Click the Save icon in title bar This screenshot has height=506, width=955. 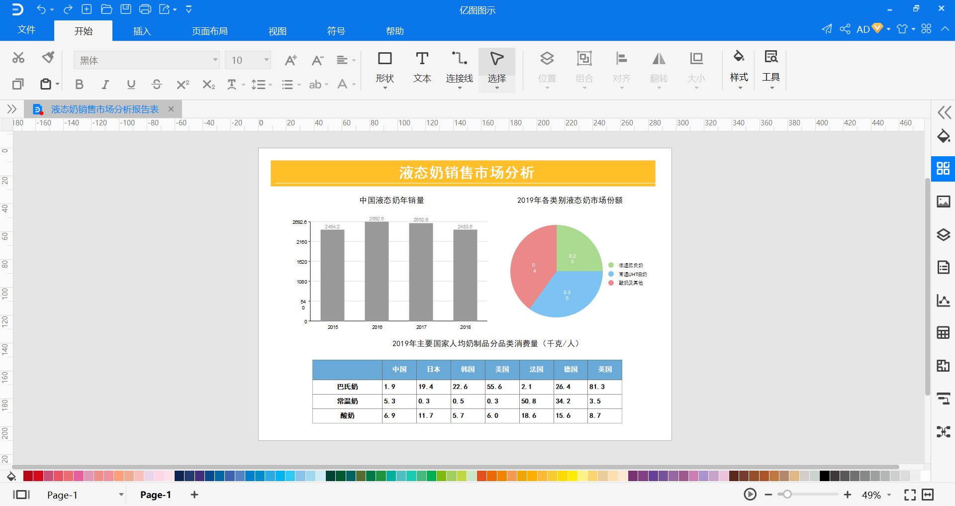pyautogui.click(x=126, y=9)
